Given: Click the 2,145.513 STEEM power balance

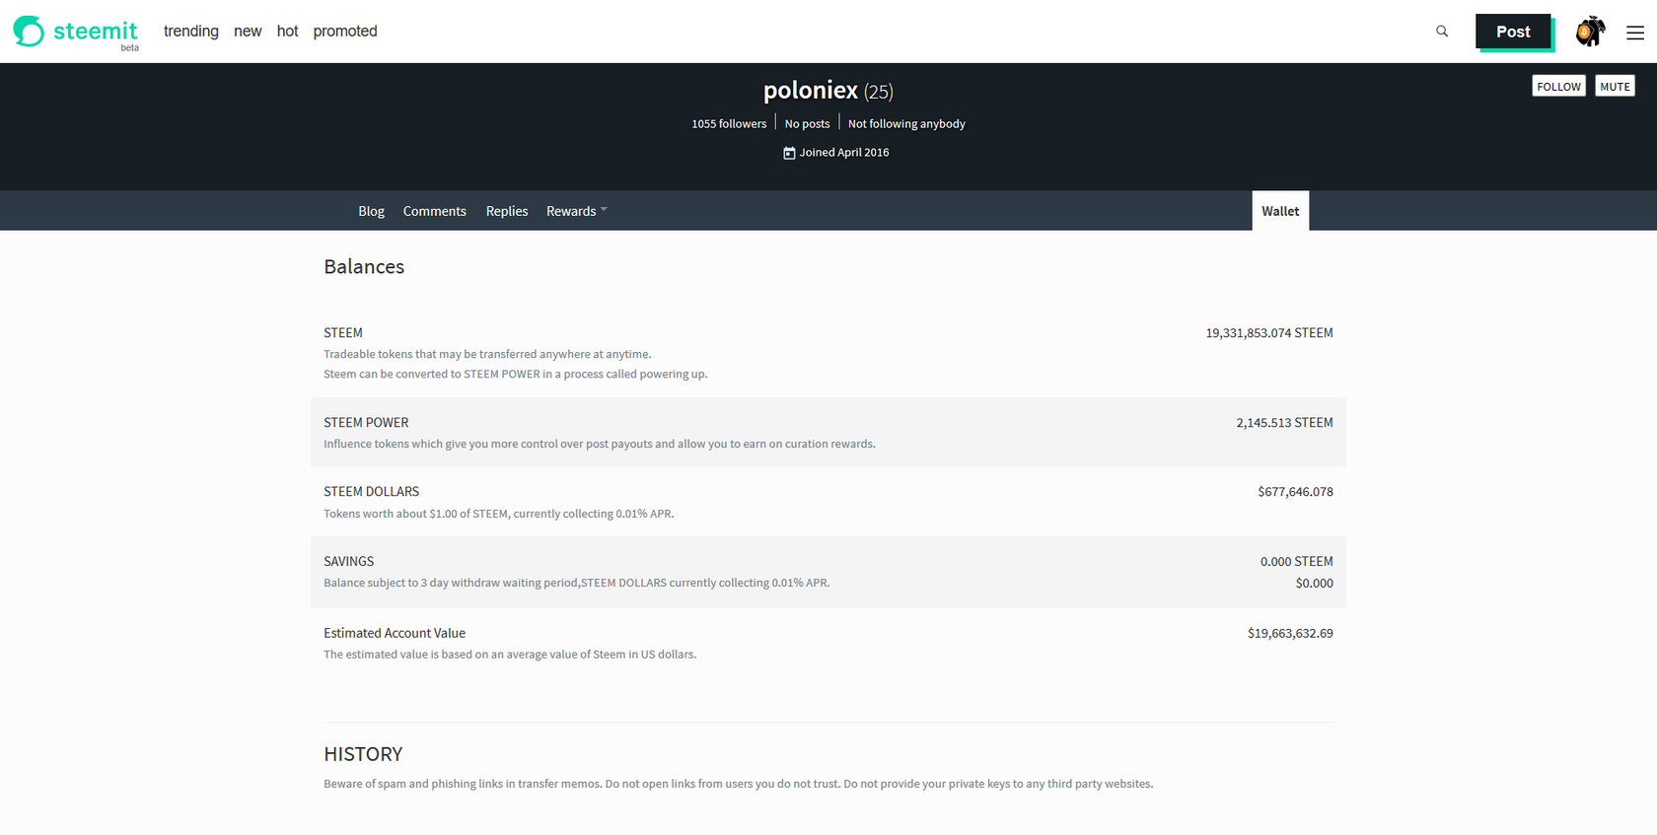Looking at the screenshot, I should point(1284,423).
